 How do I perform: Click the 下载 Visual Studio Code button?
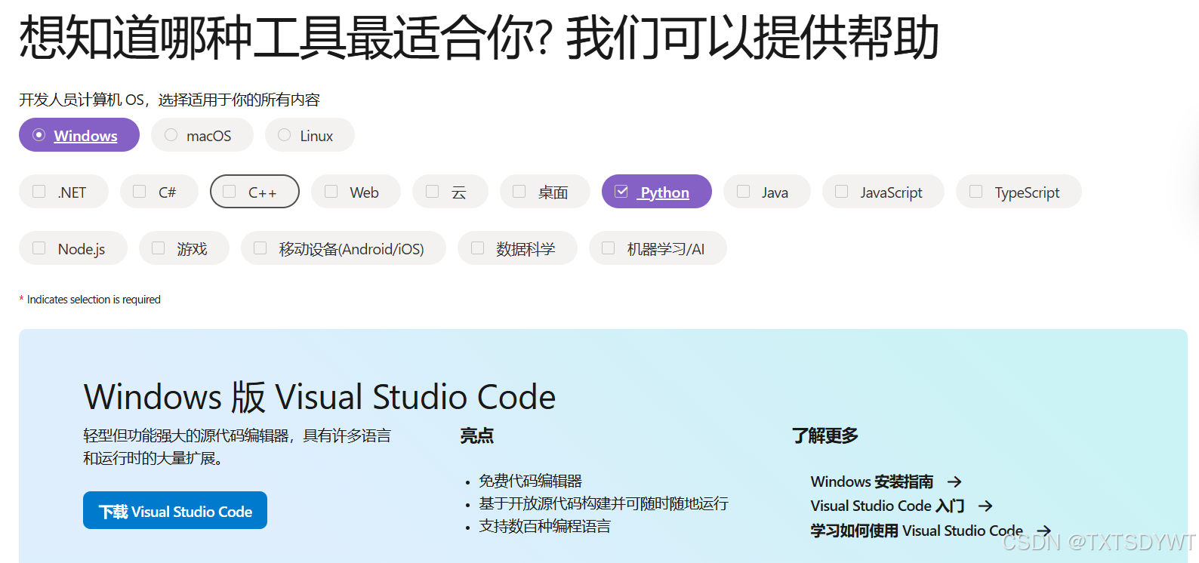pos(175,510)
